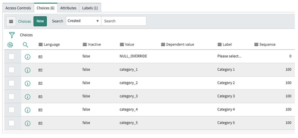Open the Created search field dropdown
The width and height of the screenshot is (298, 138).
pyautogui.click(x=83, y=21)
